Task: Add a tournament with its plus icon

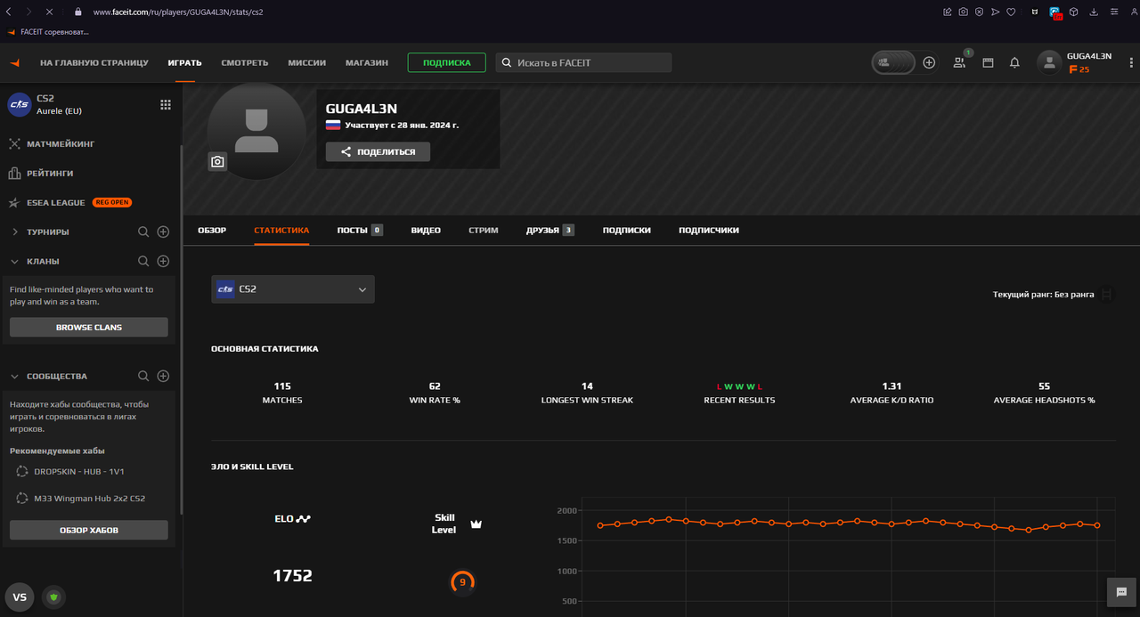Action: (163, 231)
